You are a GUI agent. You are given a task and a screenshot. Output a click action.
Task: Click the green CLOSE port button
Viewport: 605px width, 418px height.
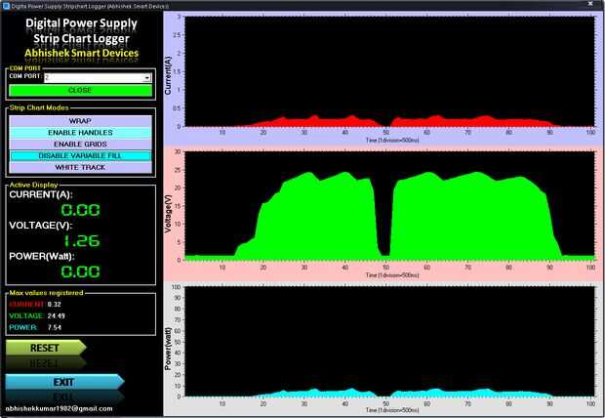(80, 90)
